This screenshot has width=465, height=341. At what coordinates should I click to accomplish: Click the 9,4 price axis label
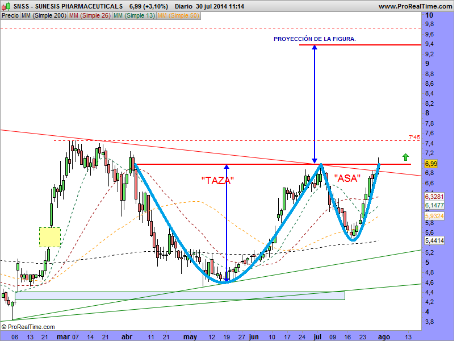click(429, 44)
